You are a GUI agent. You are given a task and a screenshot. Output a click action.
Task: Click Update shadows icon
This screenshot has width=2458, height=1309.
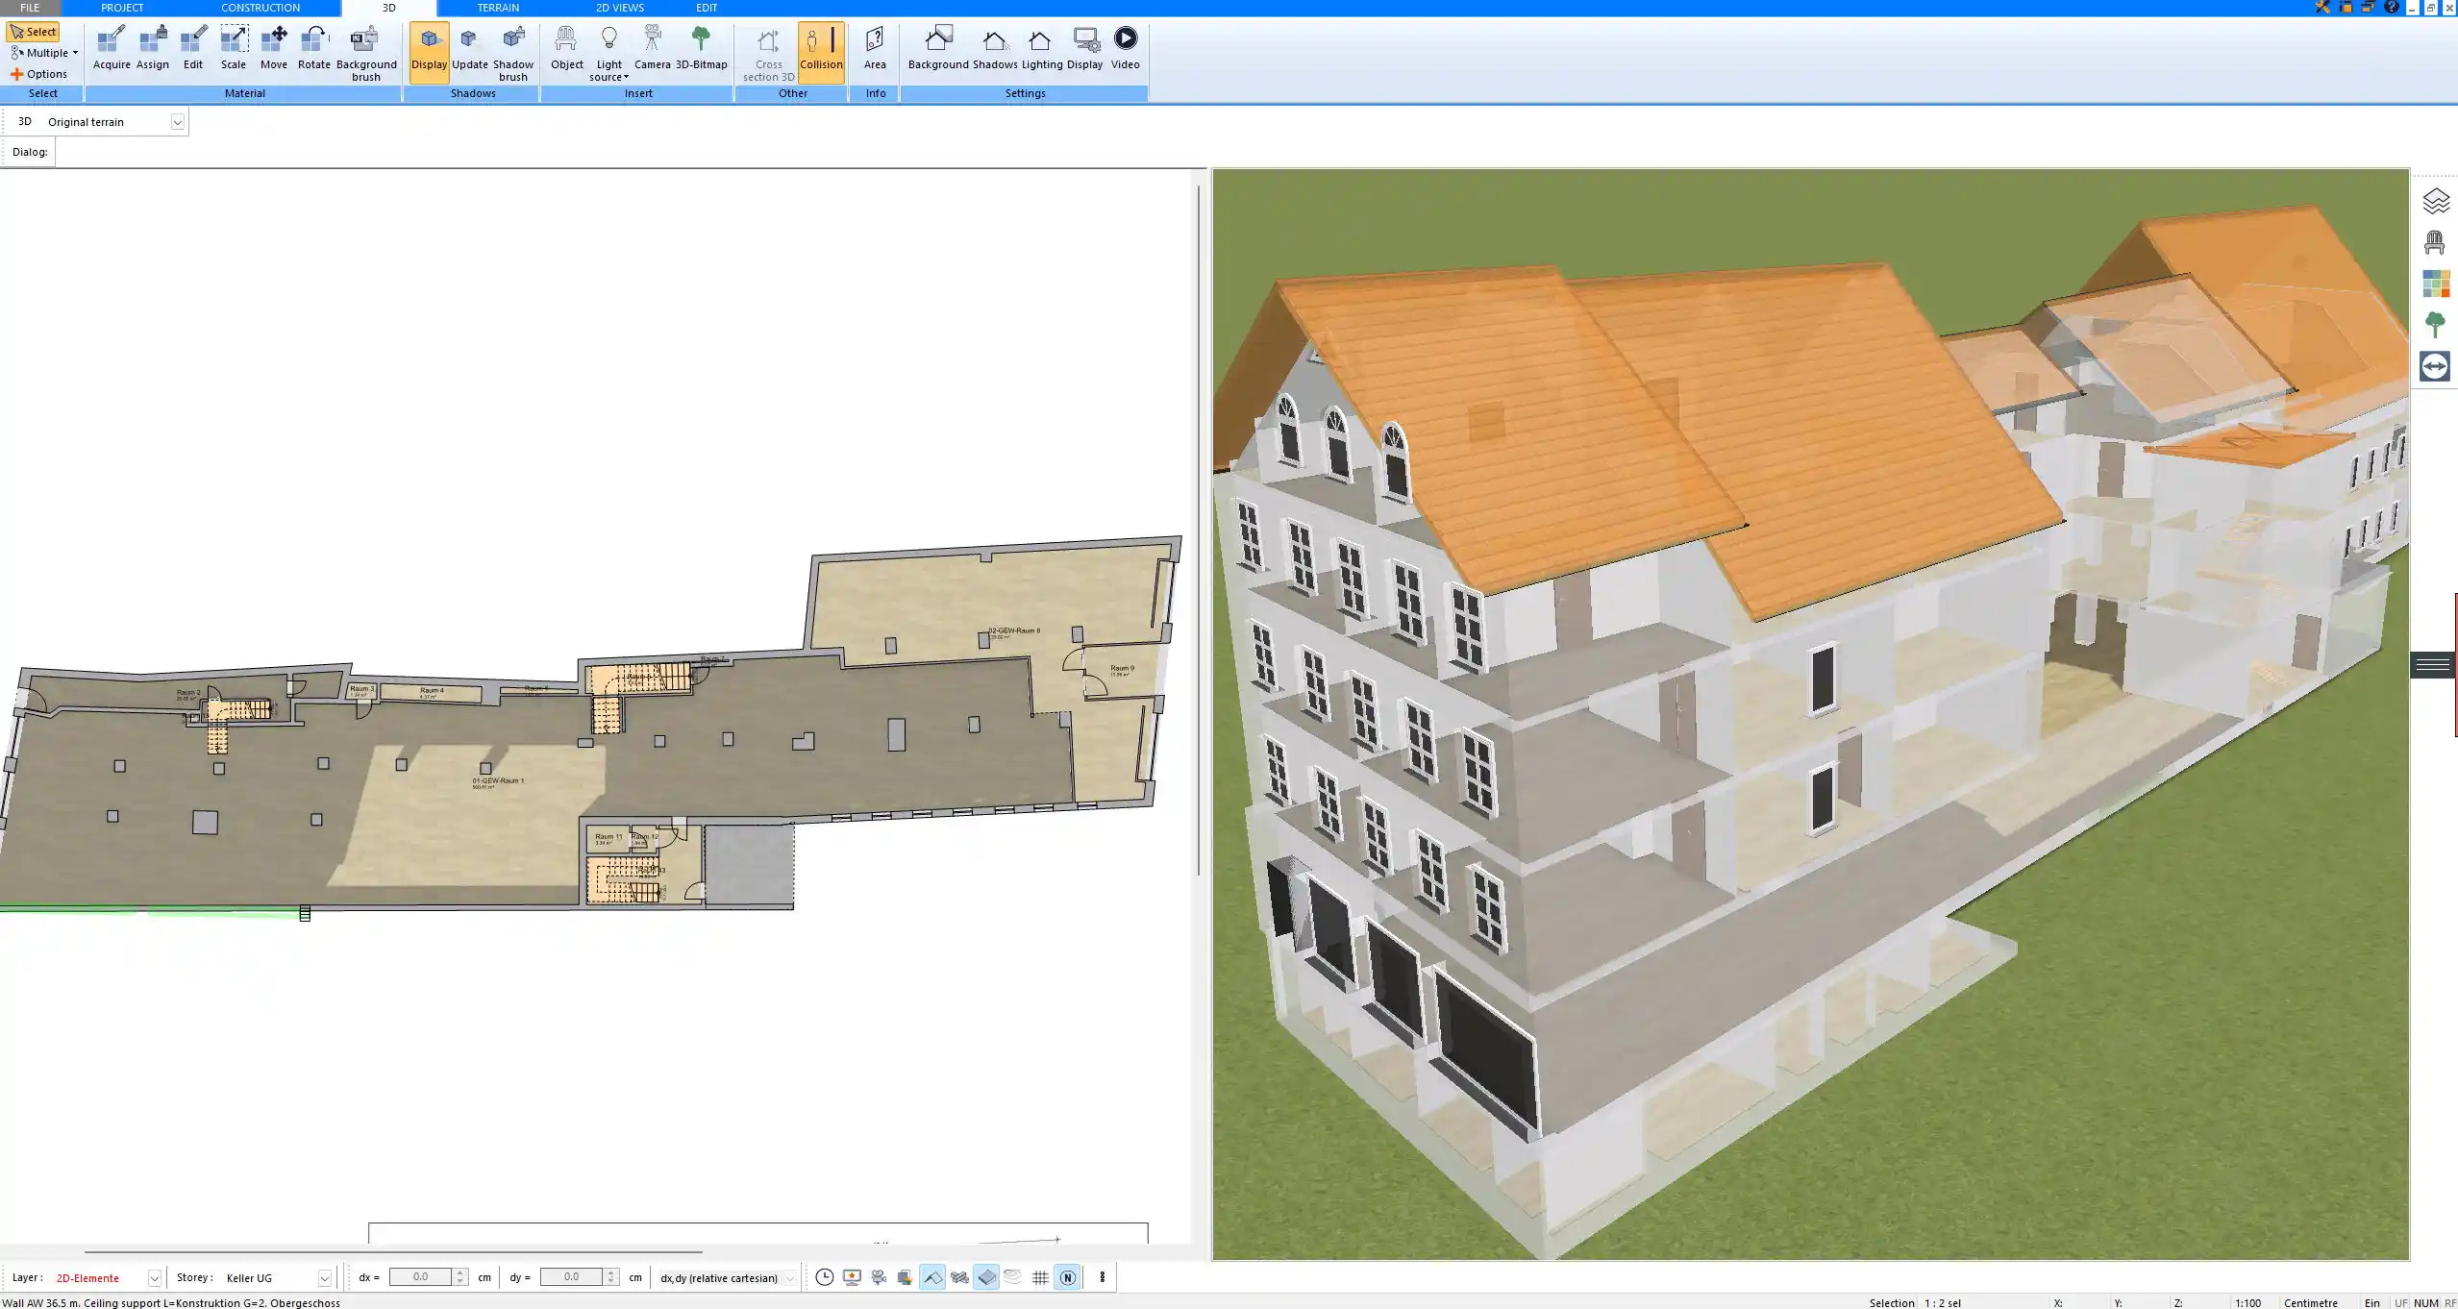pyautogui.click(x=469, y=48)
